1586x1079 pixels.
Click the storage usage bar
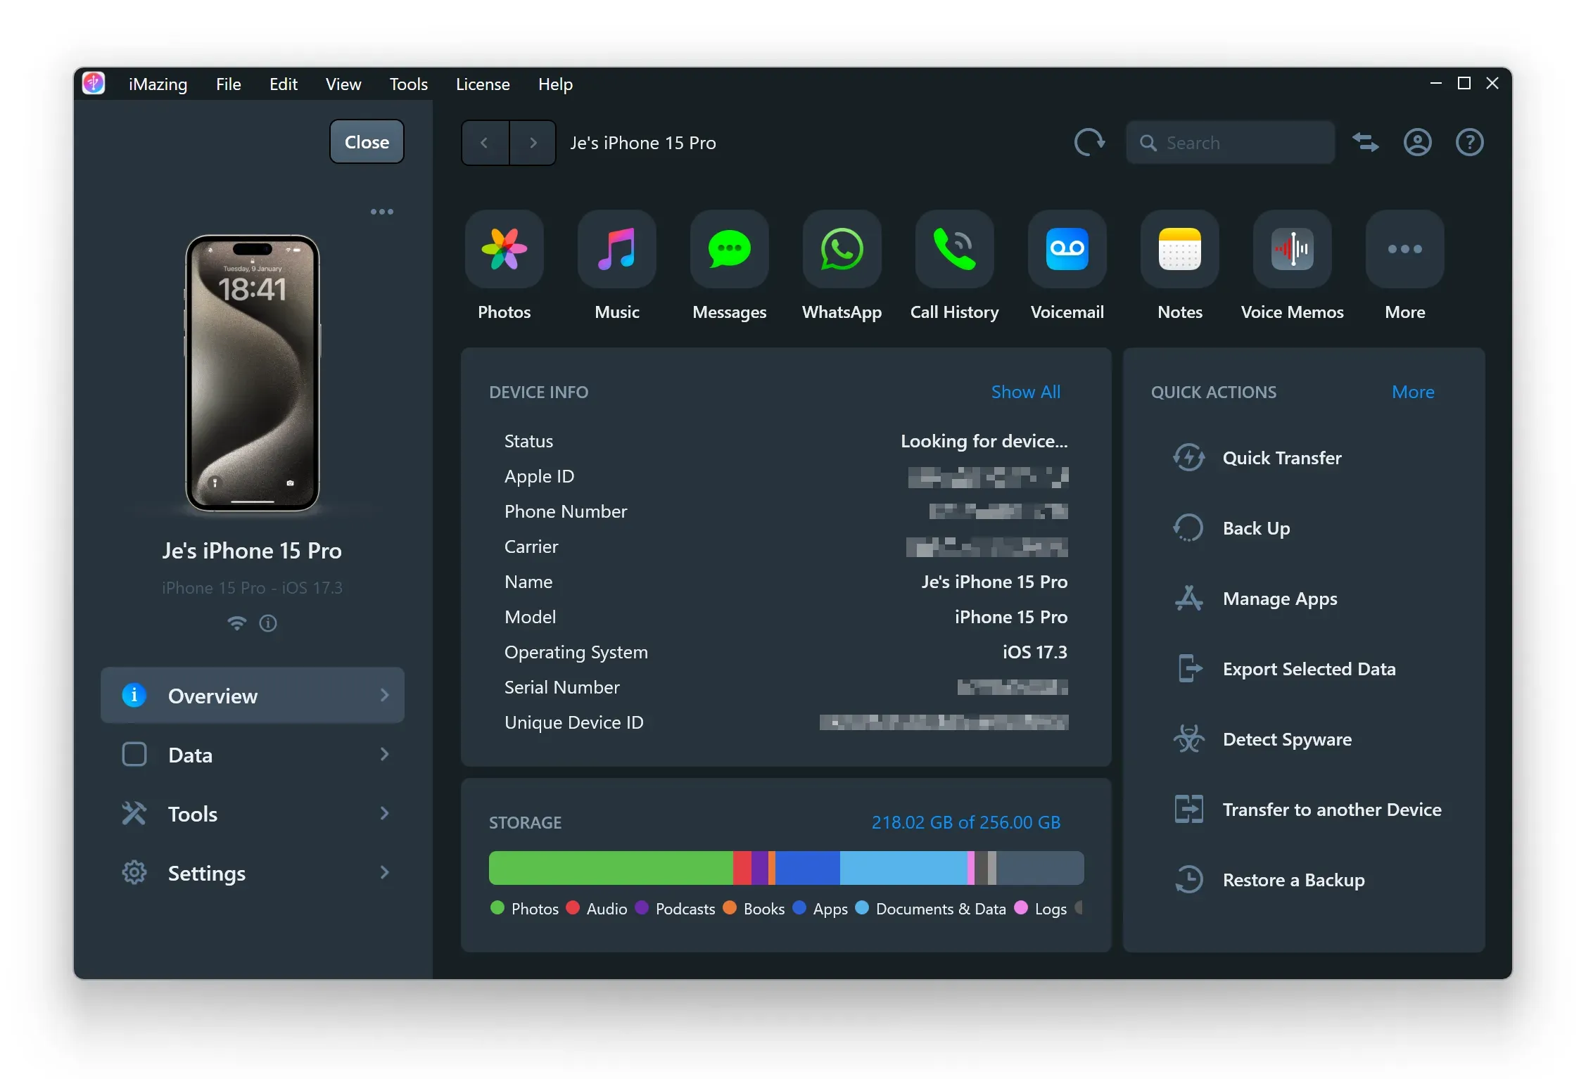(x=786, y=867)
